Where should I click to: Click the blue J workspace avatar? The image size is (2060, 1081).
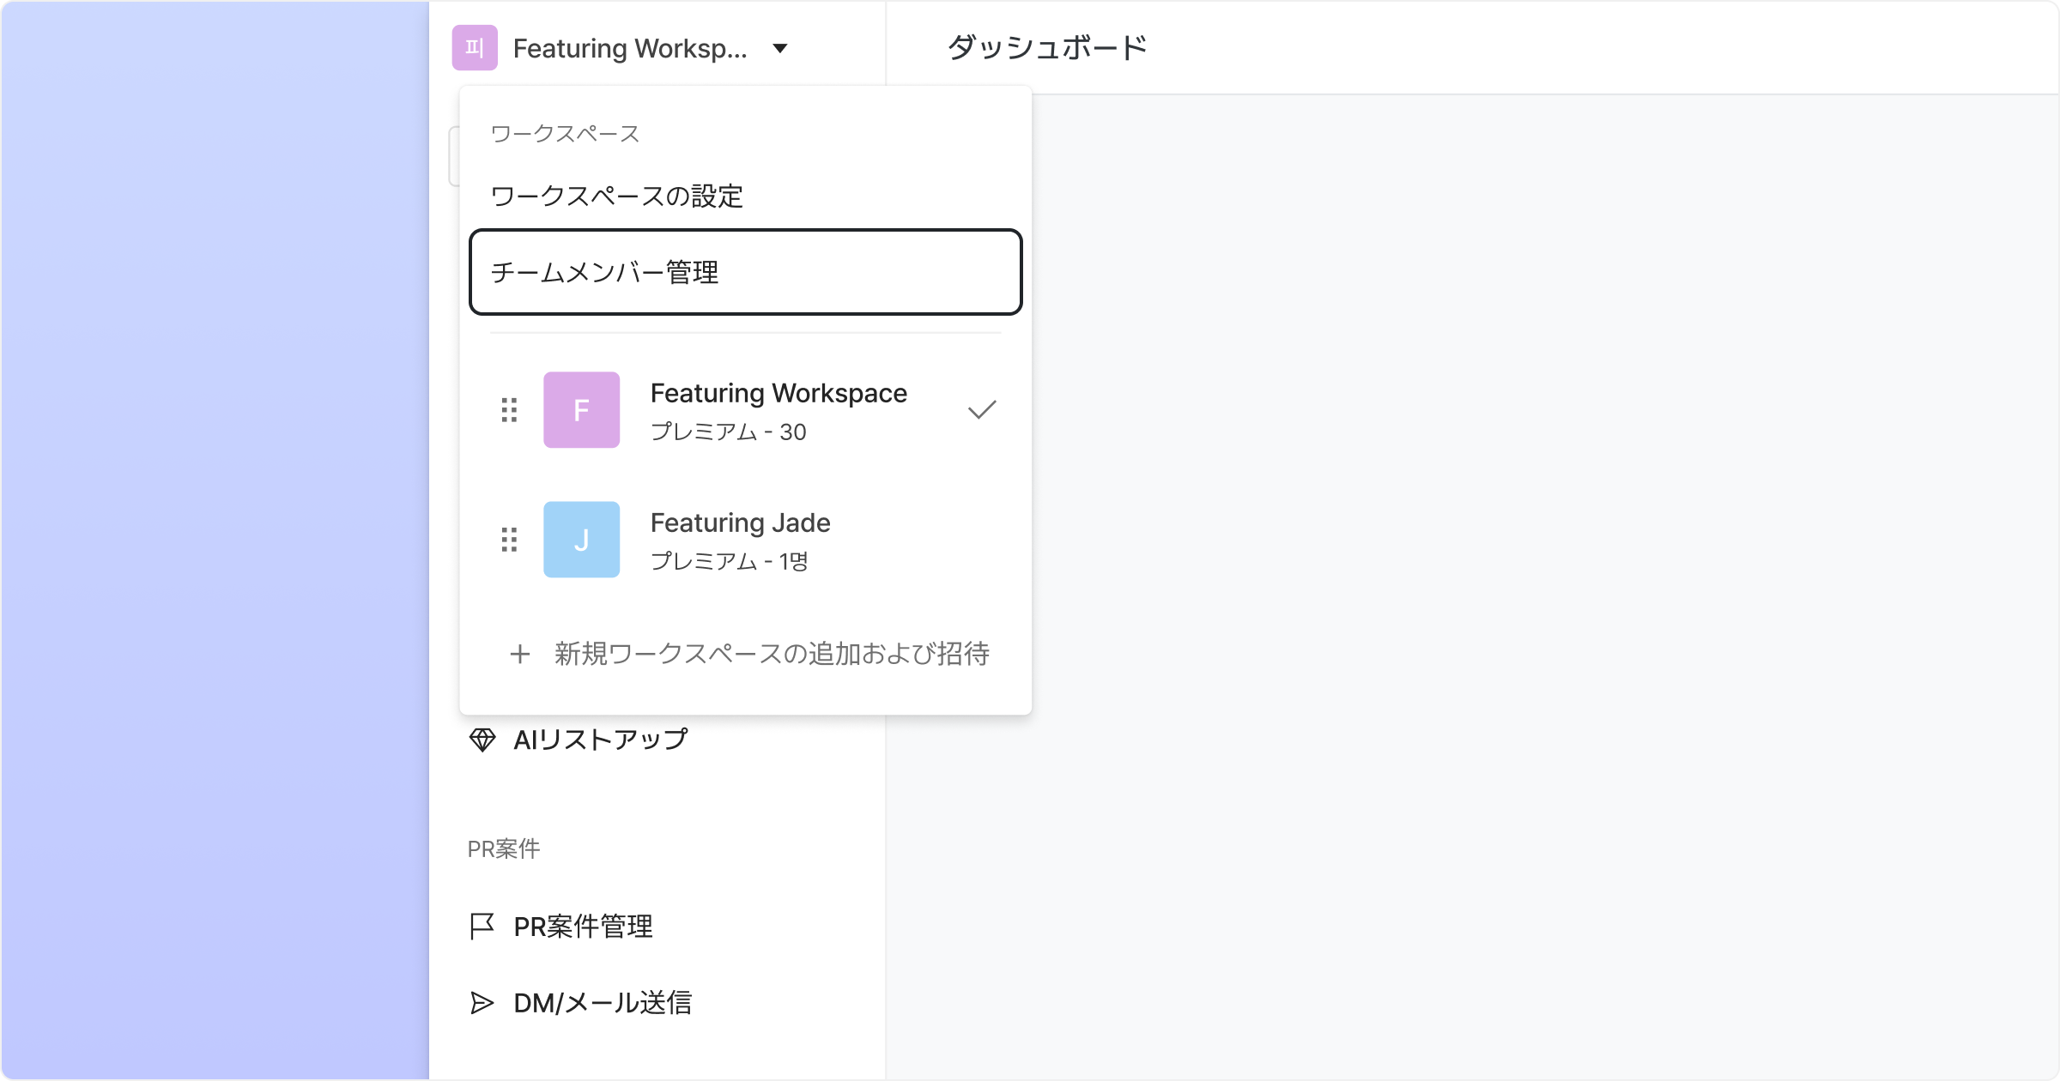(581, 540)
